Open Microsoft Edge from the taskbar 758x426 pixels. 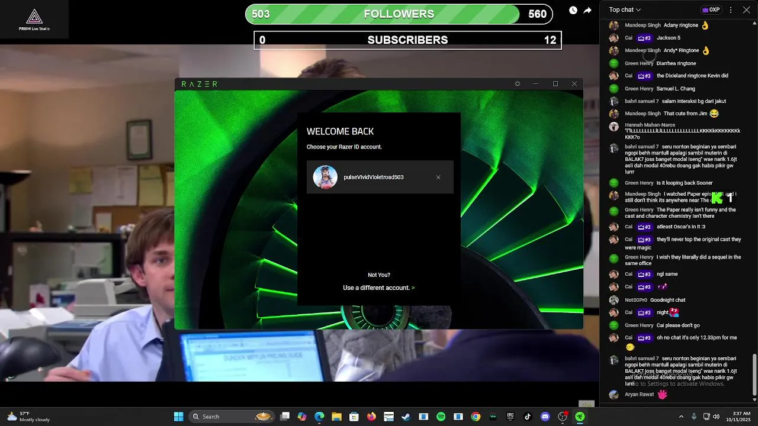(319, 417)
